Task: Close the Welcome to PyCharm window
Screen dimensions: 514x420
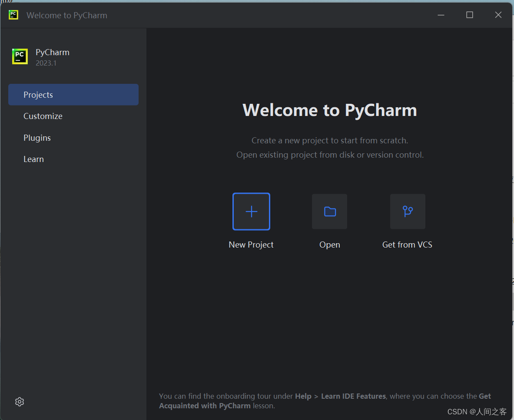Action: tap(498, 15)
